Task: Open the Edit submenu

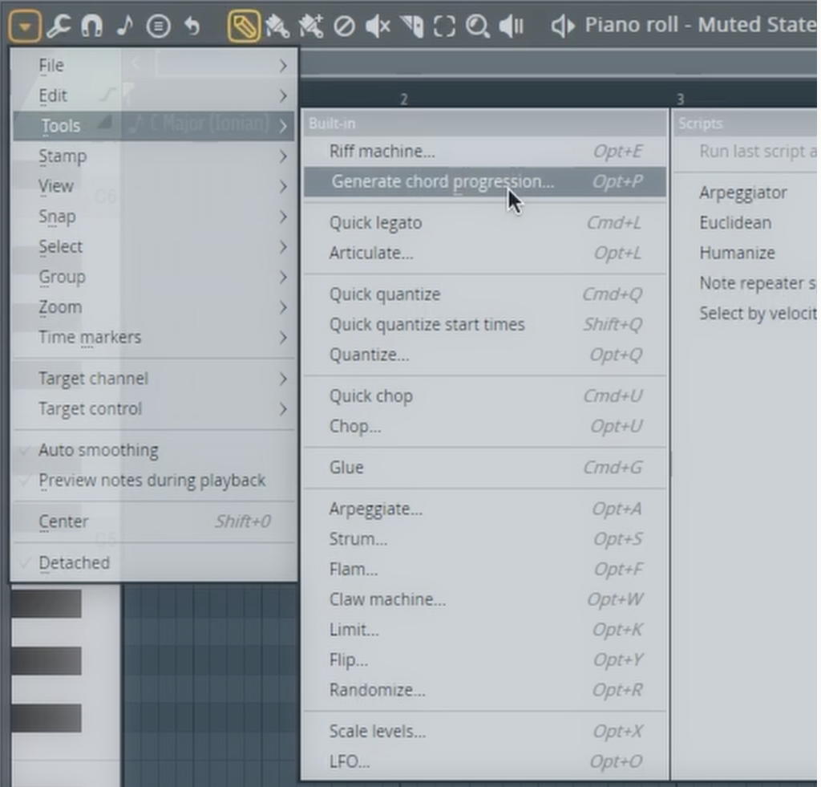Action: pos(154,96)
